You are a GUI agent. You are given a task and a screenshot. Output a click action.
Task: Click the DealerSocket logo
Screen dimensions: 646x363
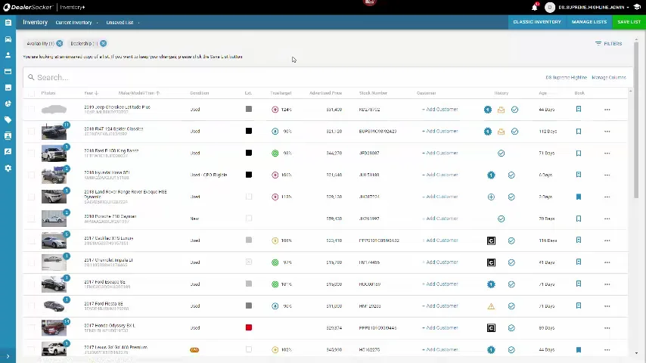[28, 7]
